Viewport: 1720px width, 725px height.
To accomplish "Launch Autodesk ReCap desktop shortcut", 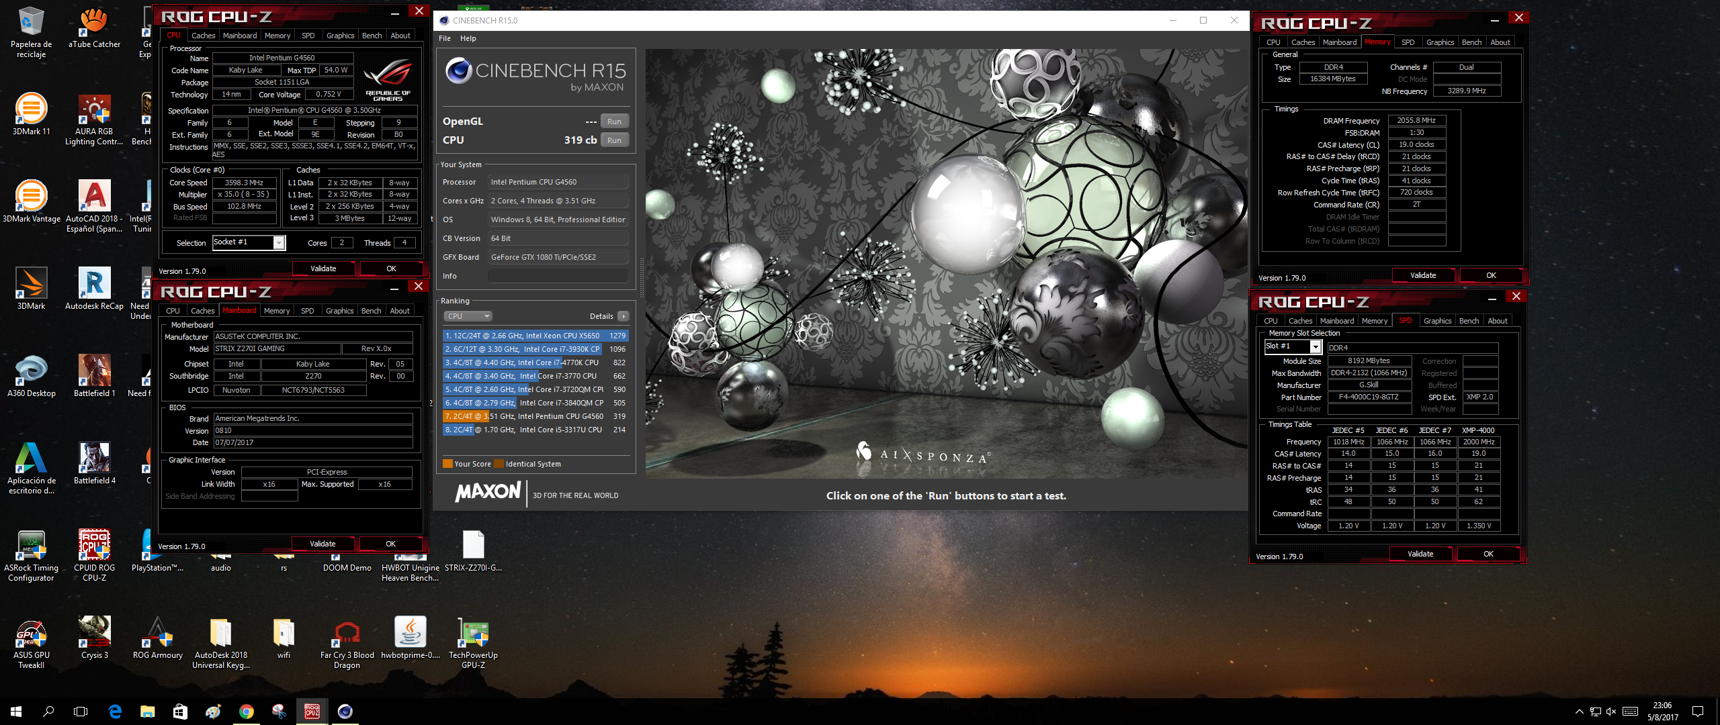I will (x=94, y=289).
